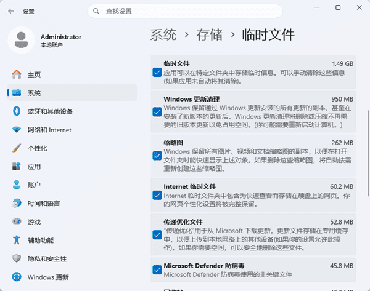370x291 pixels.
Task: Maximize the 设置 window
Action: pos(338,7)
